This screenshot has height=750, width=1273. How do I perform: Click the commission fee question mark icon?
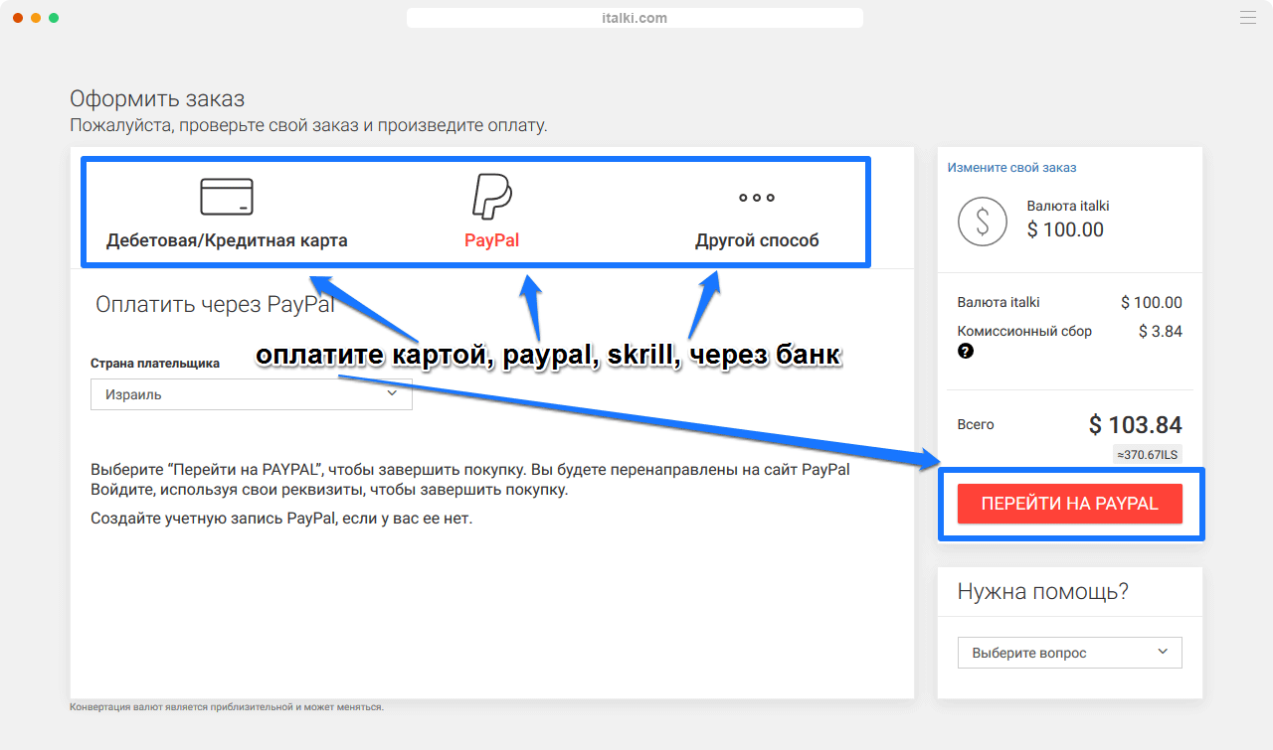[x=965, y=352]
